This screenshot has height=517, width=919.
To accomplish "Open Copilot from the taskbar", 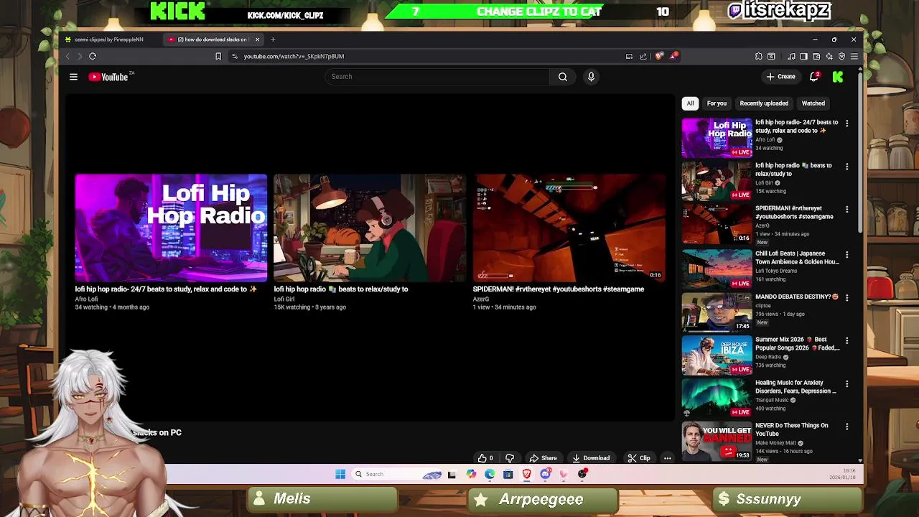I will coord(471,474).
